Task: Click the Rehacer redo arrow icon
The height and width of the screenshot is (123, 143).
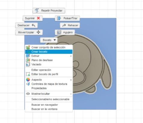Action: tap(64, 25)
